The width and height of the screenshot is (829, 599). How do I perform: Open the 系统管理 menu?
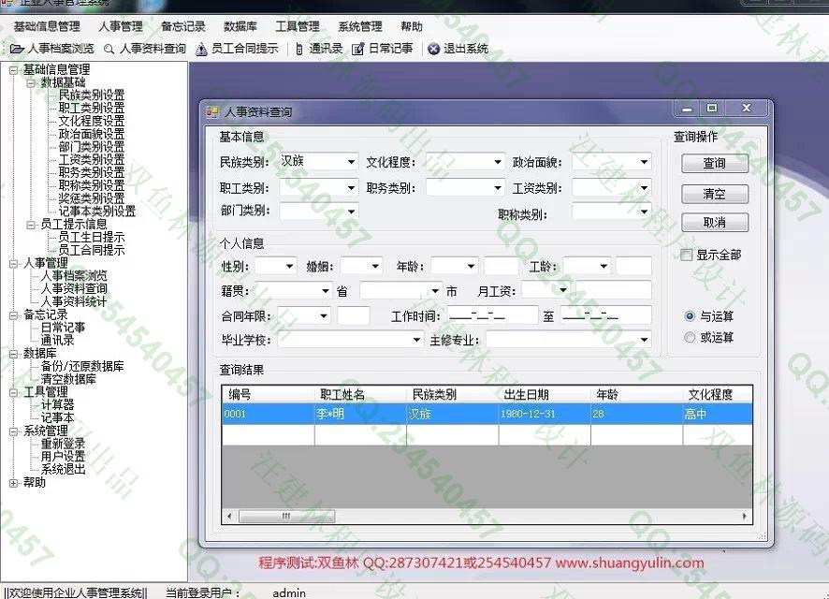click(360, 26)
